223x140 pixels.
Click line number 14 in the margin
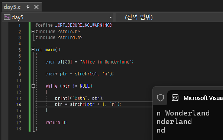point(19,105)
